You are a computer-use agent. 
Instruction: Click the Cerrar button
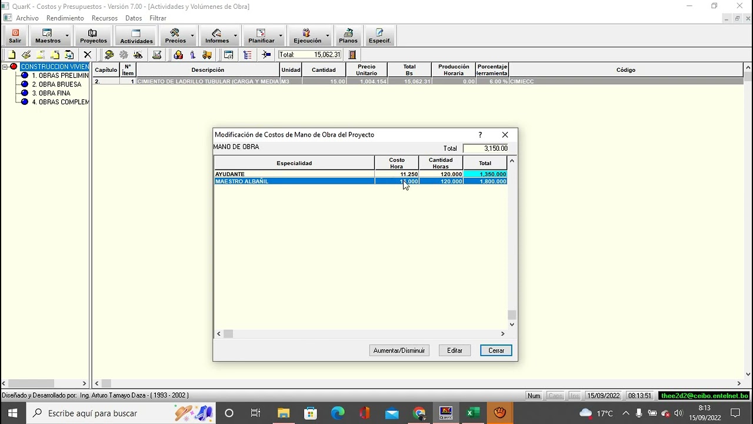click(496, 350)
